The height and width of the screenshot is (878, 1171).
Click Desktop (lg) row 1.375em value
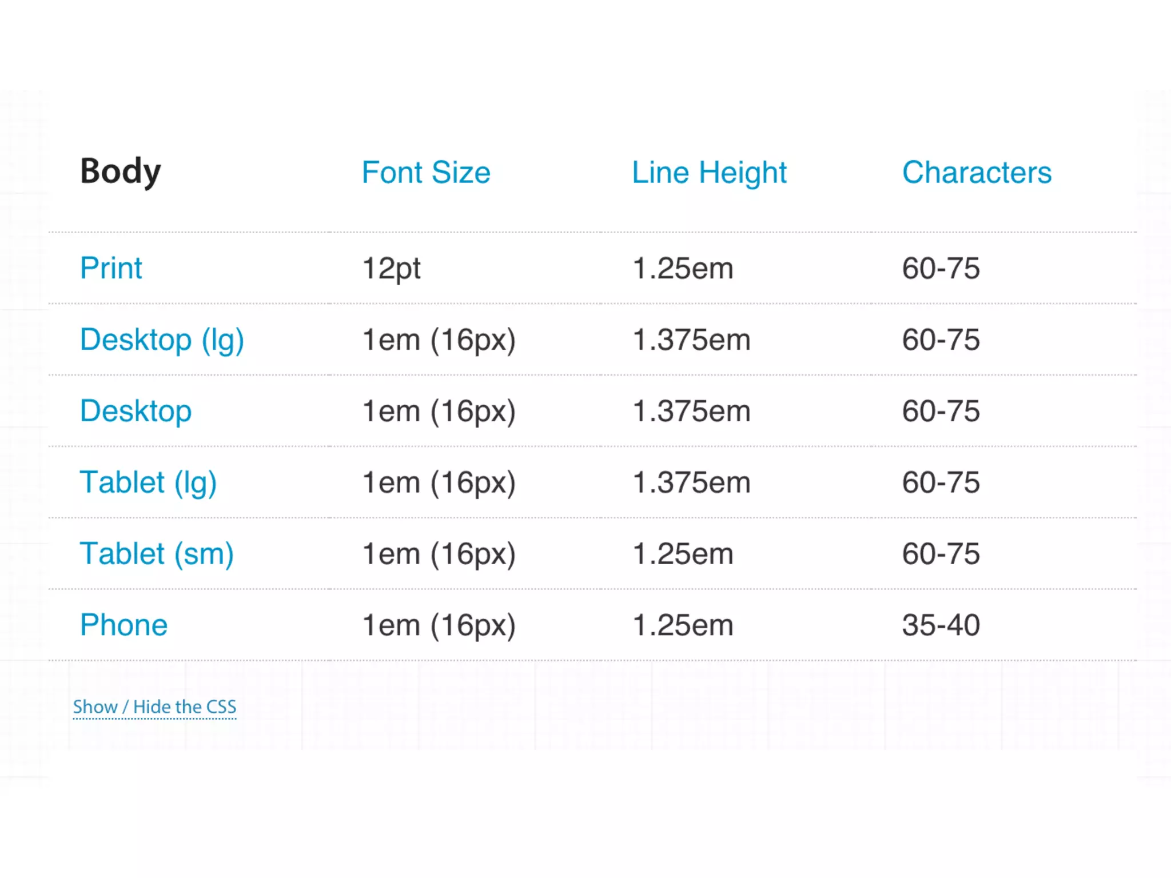coord(691,340)
